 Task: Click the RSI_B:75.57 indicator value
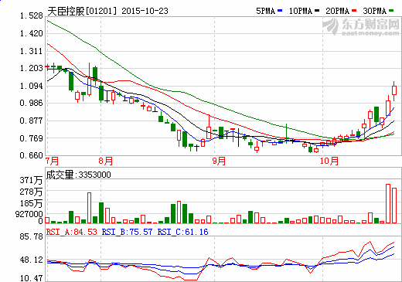(x=127, y=232)
